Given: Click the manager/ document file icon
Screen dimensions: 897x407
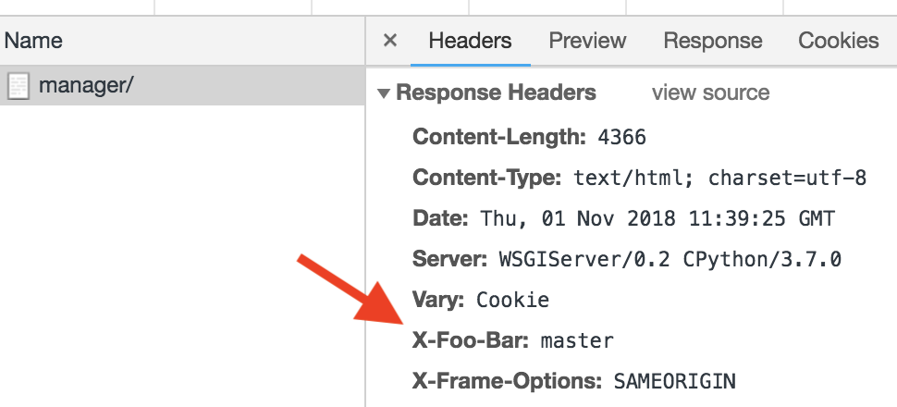Looking at the screenshot, I should 18,87.
